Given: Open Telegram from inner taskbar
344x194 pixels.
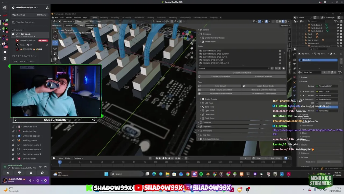Looking at the screenshot, I should point(161,174).
